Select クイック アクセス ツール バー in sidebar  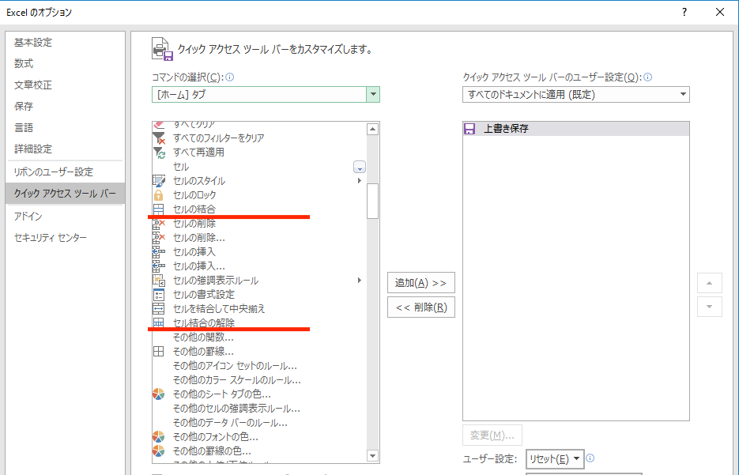pyautogui.click(x=65, y=194)
